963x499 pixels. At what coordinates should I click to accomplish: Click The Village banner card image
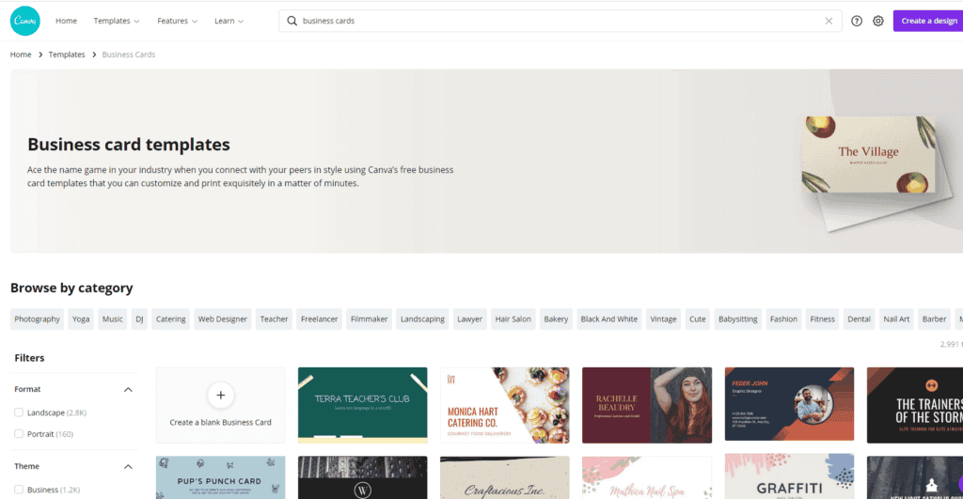(x=868, y=155)
